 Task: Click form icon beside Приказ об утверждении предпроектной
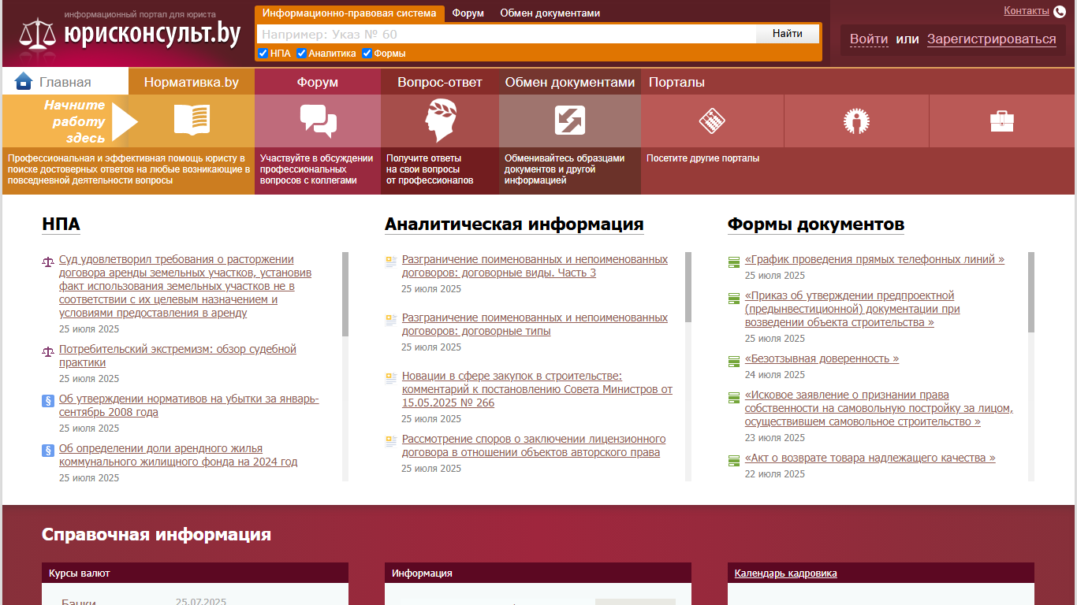[x=734, y=297]
